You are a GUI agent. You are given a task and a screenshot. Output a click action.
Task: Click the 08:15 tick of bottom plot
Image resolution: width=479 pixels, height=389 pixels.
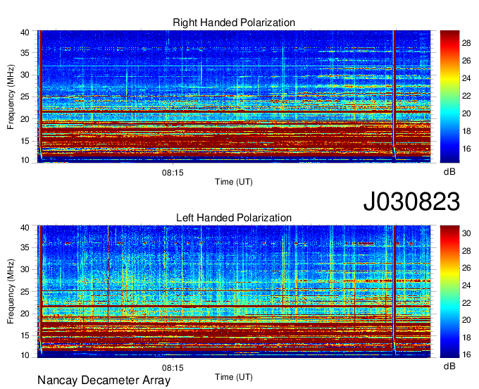pos(173,368)
